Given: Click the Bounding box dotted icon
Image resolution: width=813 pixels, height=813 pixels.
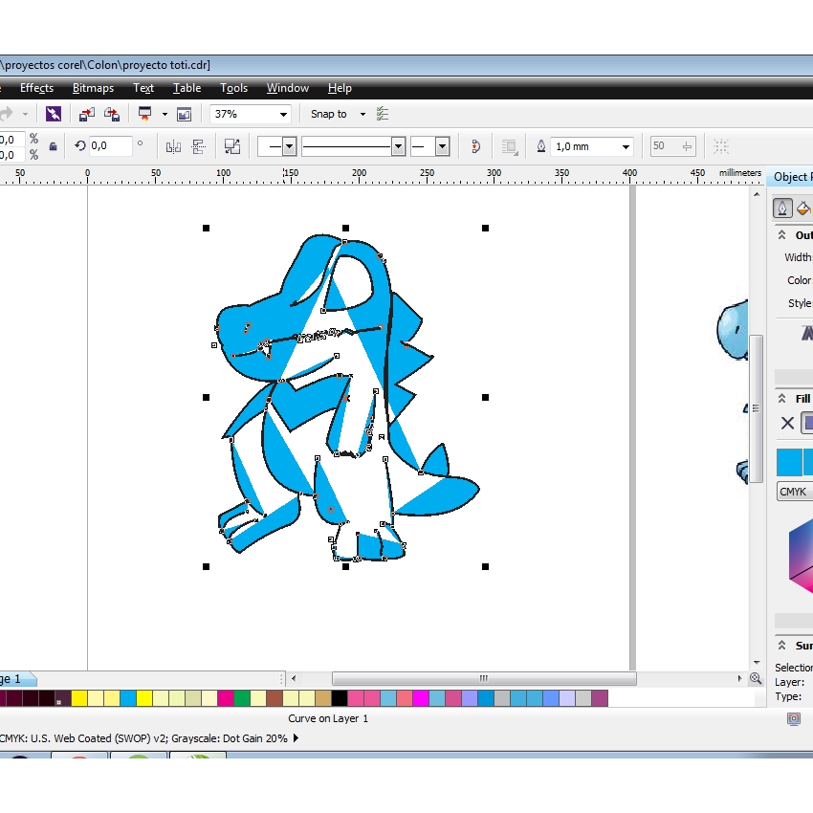Looking at the screenshot, I should click(x=721, y=146).
